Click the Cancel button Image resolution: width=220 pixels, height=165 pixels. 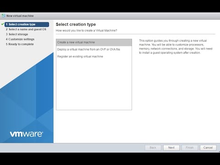(208, 148)
